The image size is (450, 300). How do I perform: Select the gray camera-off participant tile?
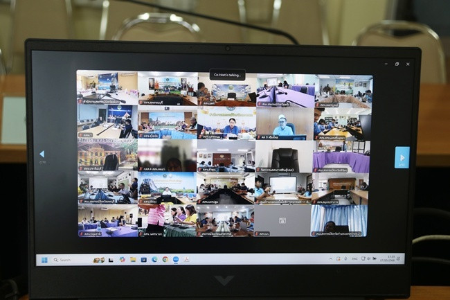[x=282, y=220]
